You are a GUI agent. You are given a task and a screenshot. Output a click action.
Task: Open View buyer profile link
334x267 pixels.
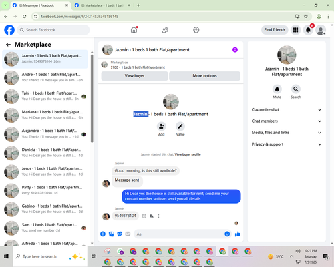pos(188,154)
